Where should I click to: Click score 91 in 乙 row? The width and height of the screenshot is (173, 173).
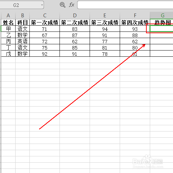pyautogui.click(x=105, y=35)
